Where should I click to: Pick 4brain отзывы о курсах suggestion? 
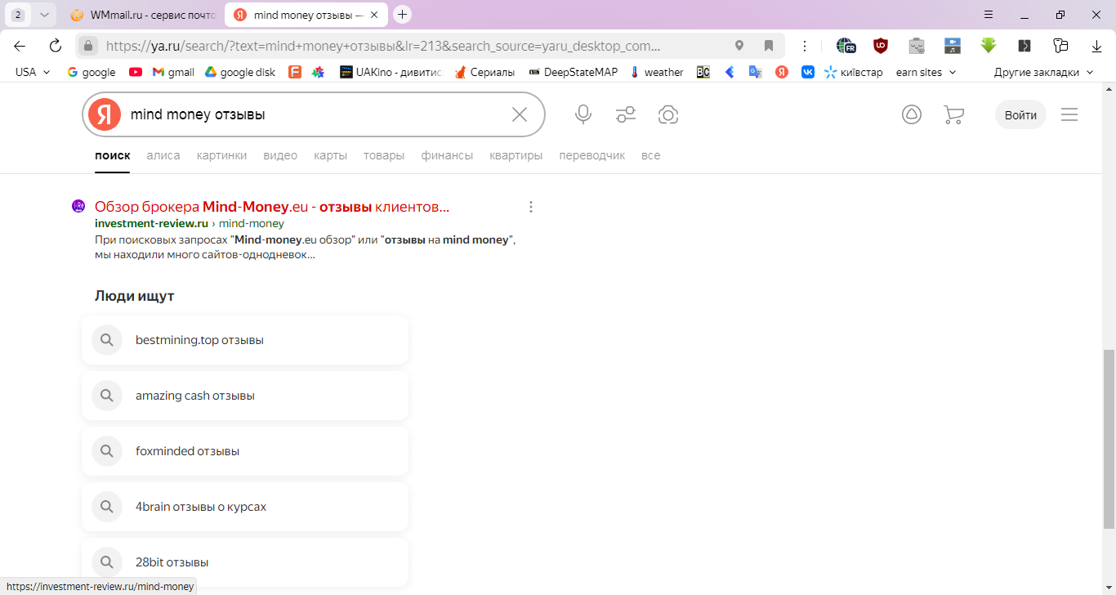(x=245, y=507)
